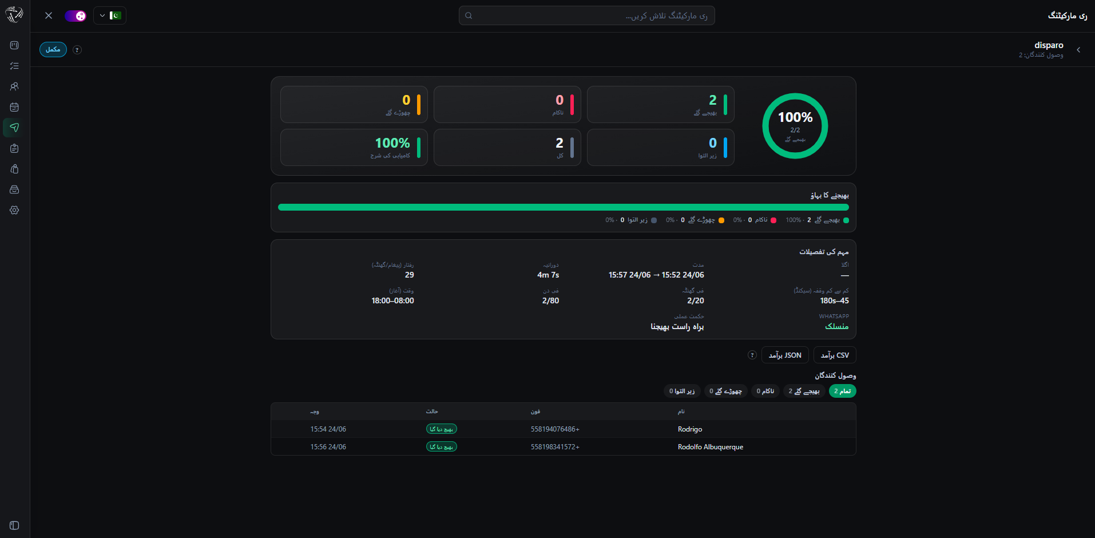1095x538 pixels.
Task: Export recipients with the JSON button
Action: 785,355
